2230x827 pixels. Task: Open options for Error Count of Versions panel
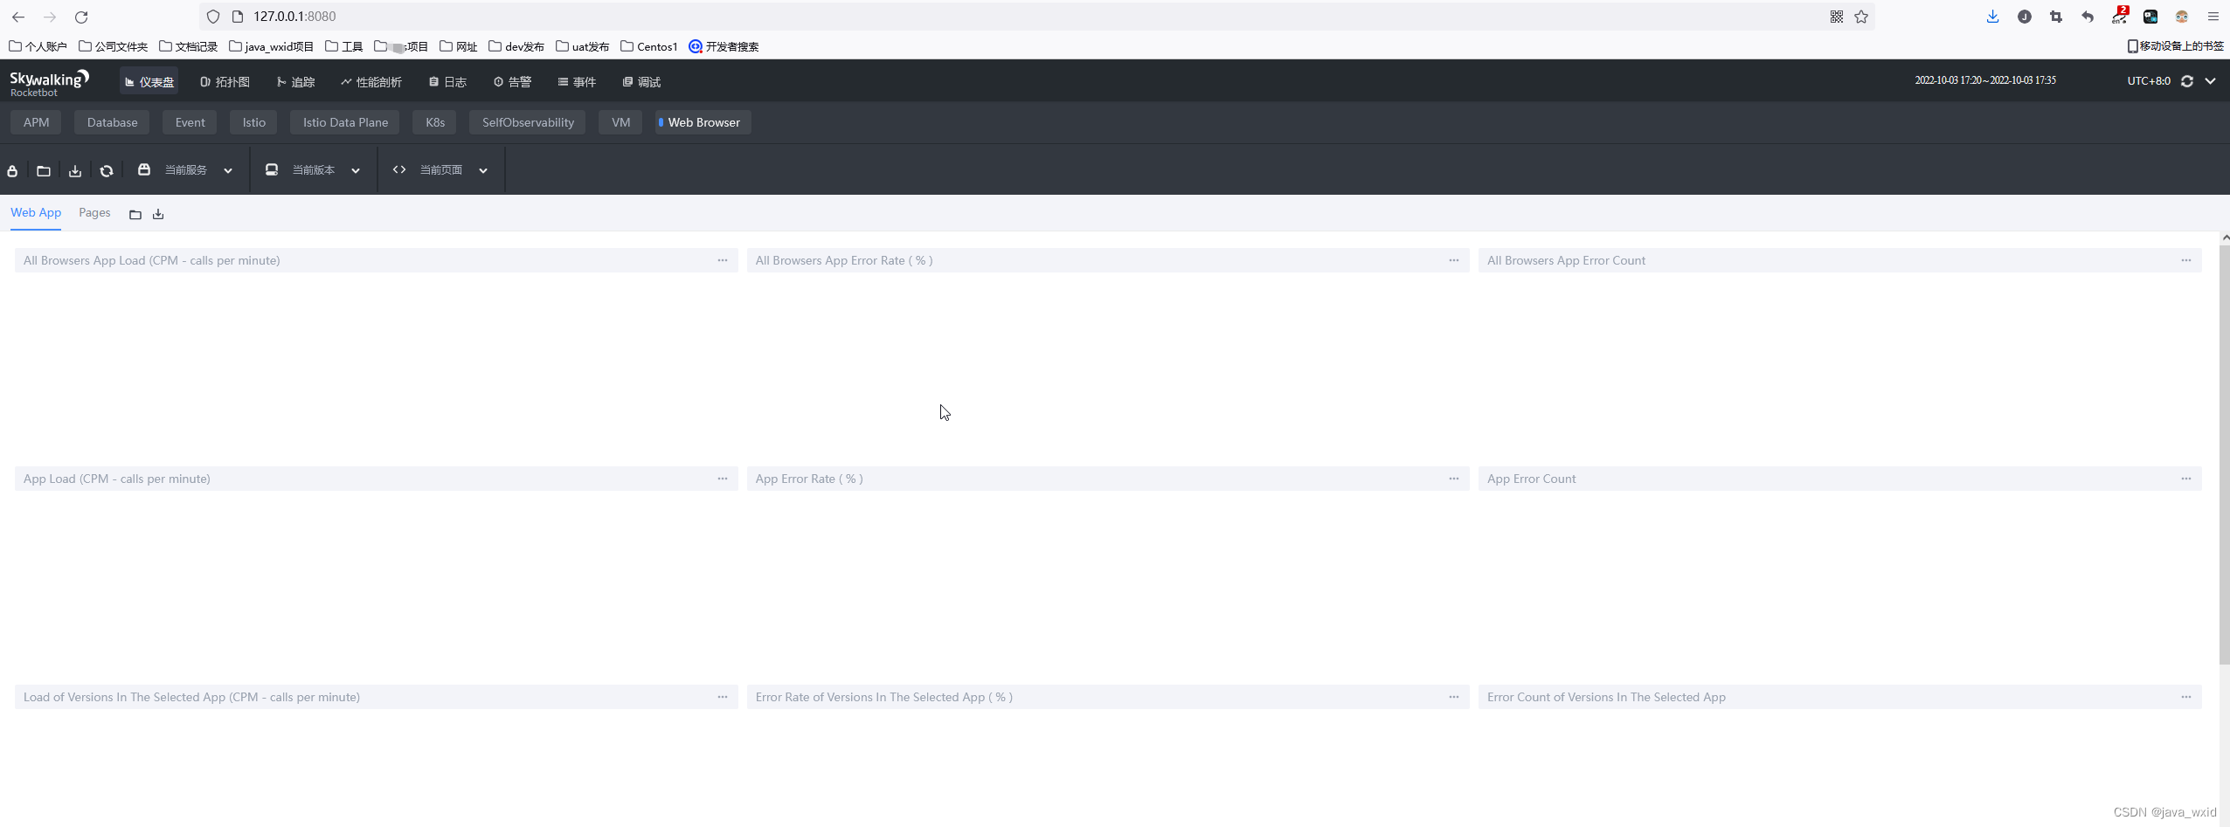[x=2186, y=697]
